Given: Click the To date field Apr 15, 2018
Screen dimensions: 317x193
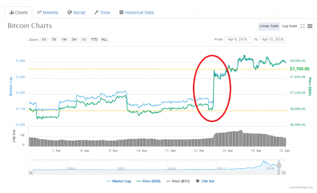Looking at the screenshot, I should pos(273,40).
